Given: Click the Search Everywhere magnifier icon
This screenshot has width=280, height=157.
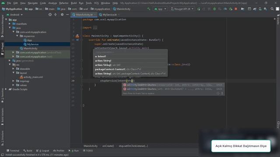Looking at the screenshot, I should coord(272,9).
